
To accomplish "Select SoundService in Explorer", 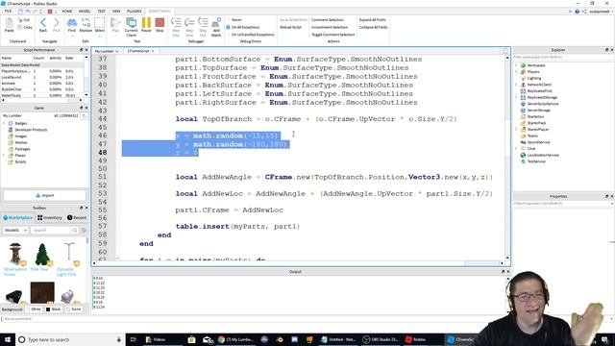I will click(x=538, y=142).
